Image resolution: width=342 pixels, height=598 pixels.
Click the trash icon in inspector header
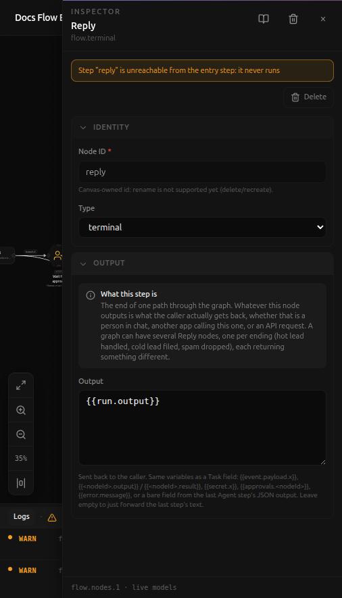point(293,19)
